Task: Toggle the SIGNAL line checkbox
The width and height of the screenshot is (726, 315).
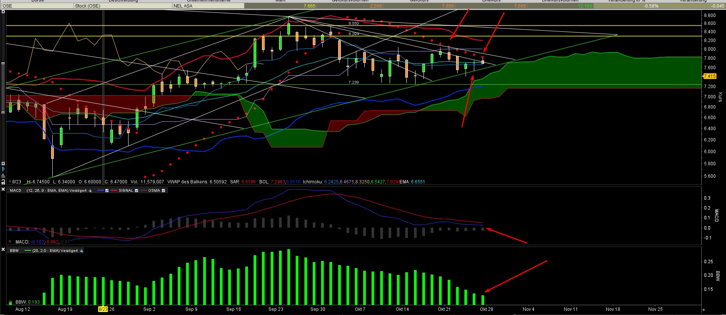Action: tap(136, 191)
